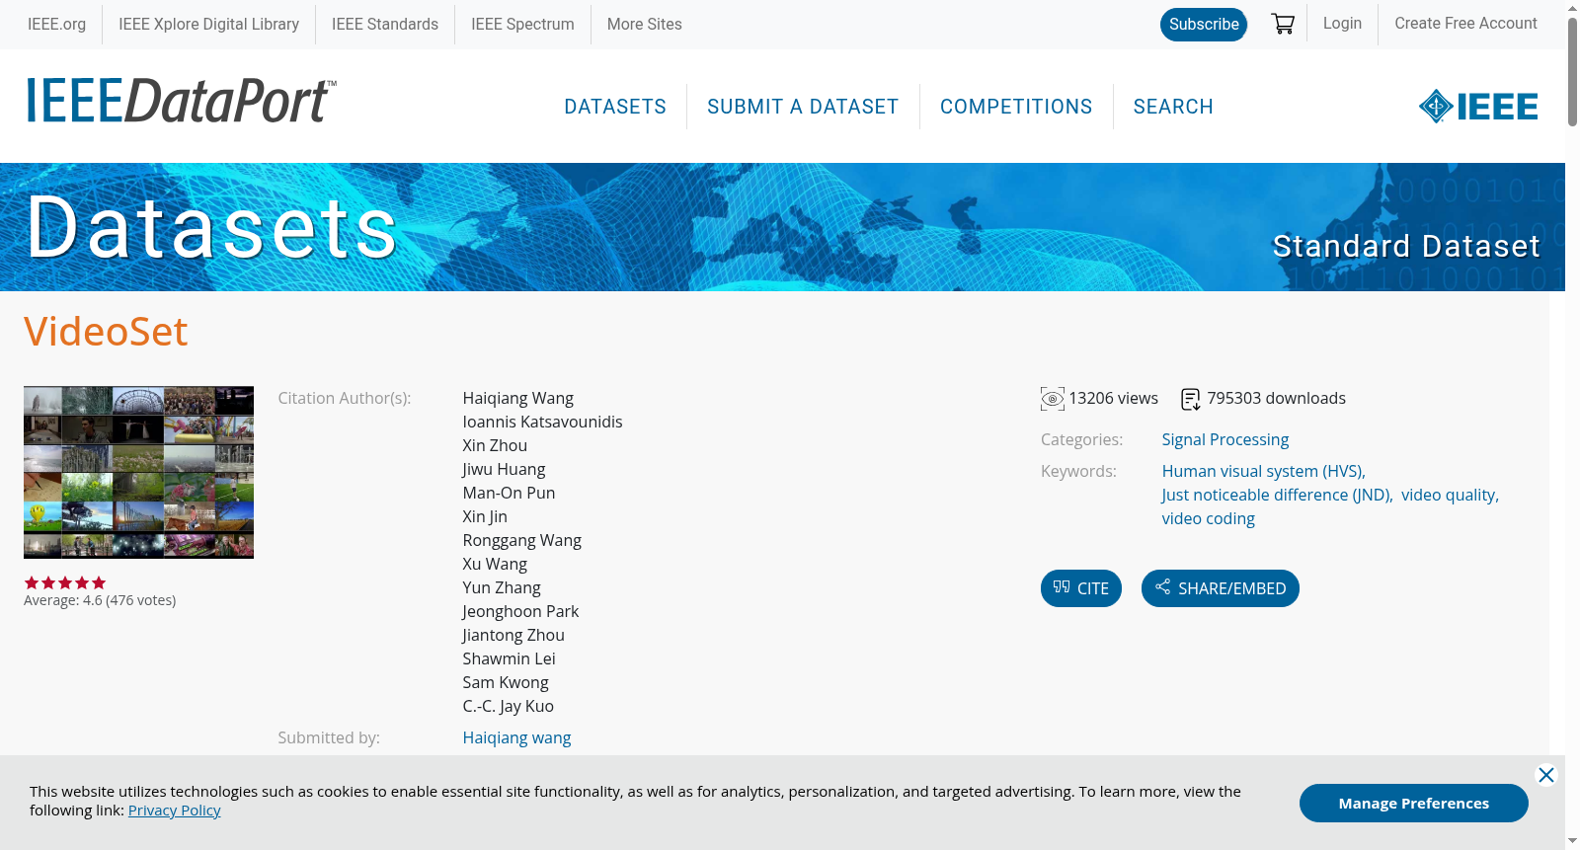Open submitter Haiqiang wang profile link
Viewport: 1580px width, 850px height.
516,737
